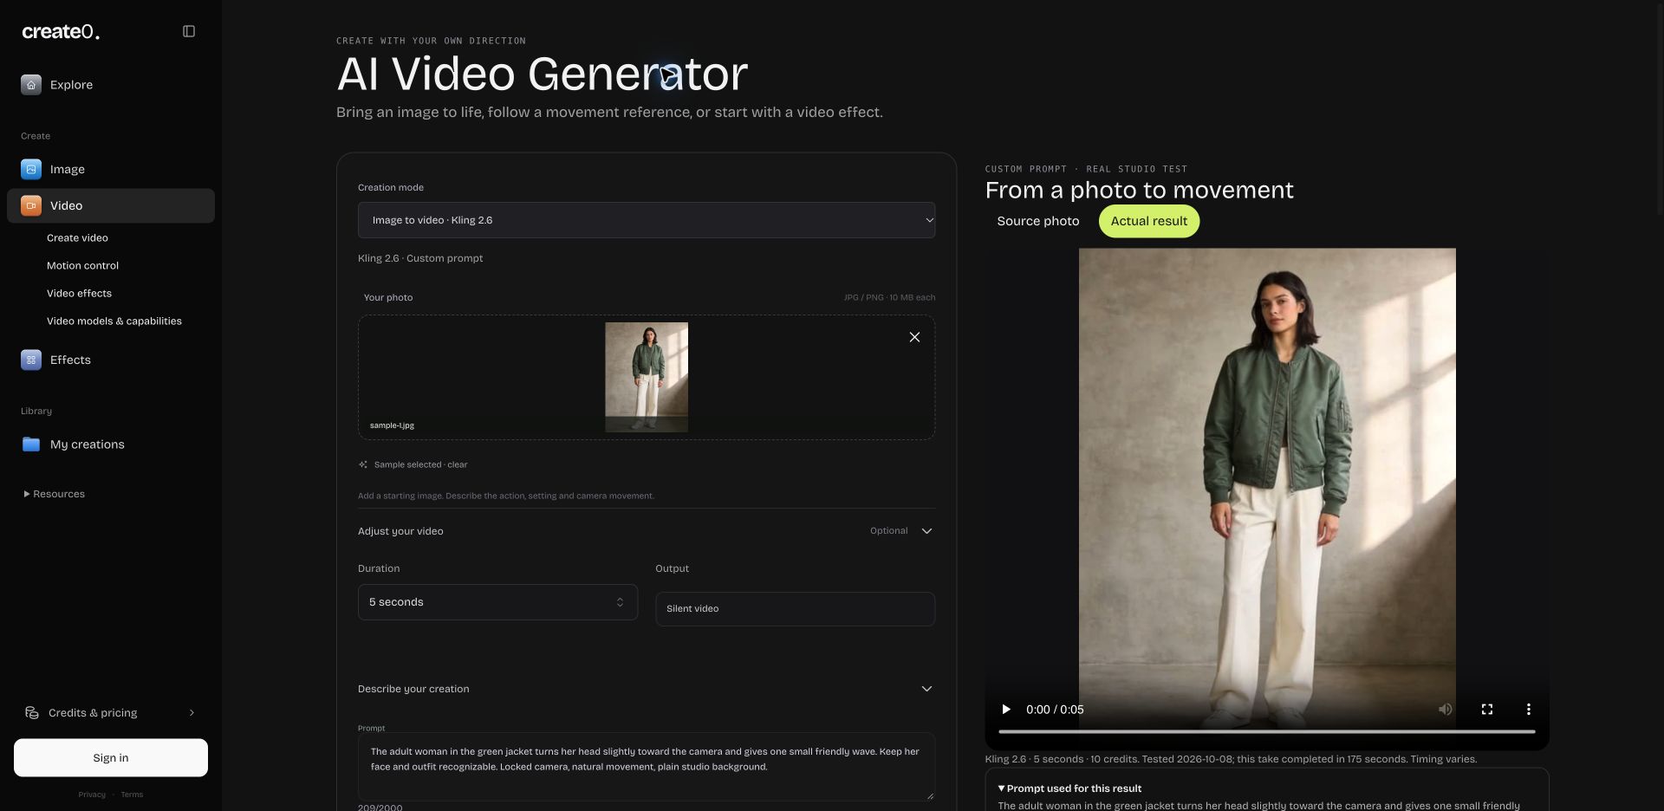Viewport: 1664px width, 811px height.
Task: Open the video player more options menu
Action: click(1529, 709)
